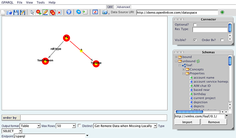Toggle the Order By? checkbox
Screen dimensions: 236x138
coord(222,40)
